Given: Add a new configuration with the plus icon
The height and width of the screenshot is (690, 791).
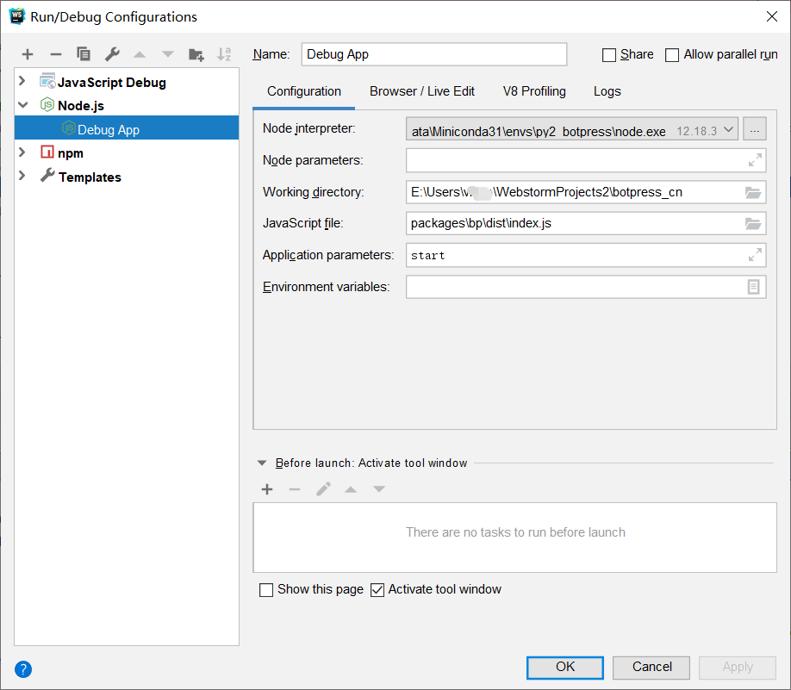Looking at the screenshot, I should (28, 54).
